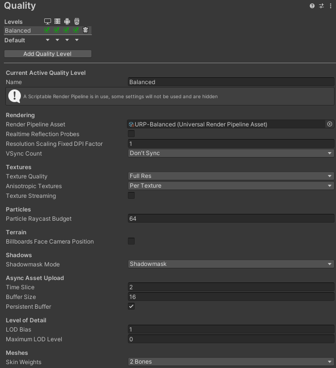Click the dedicated server platform icon
This screenshot has height=368, width=336.
point(57,21)
